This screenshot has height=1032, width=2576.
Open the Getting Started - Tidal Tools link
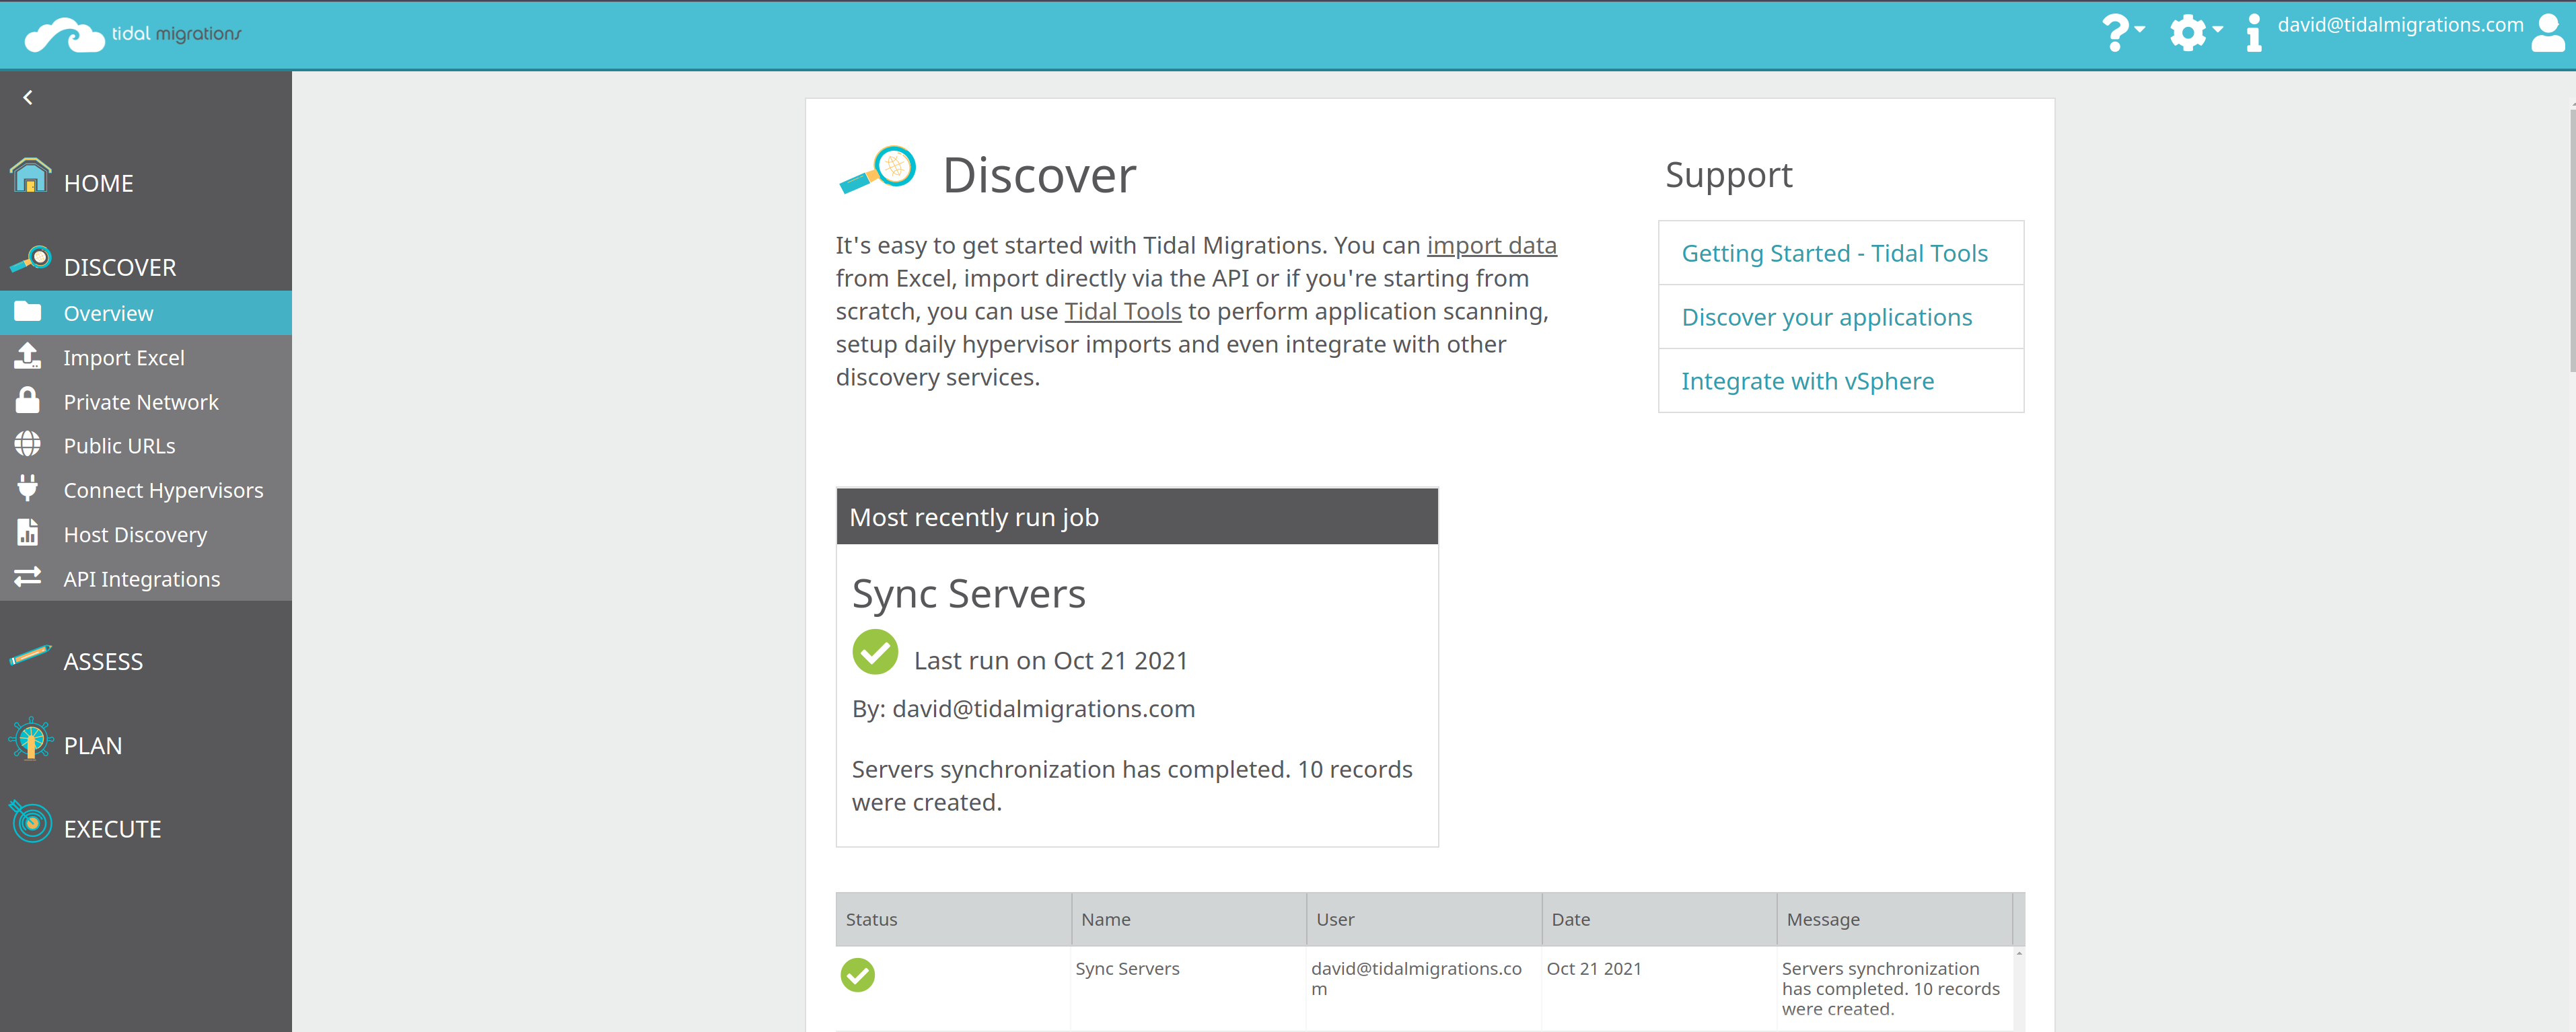(x=1835, y=252)
